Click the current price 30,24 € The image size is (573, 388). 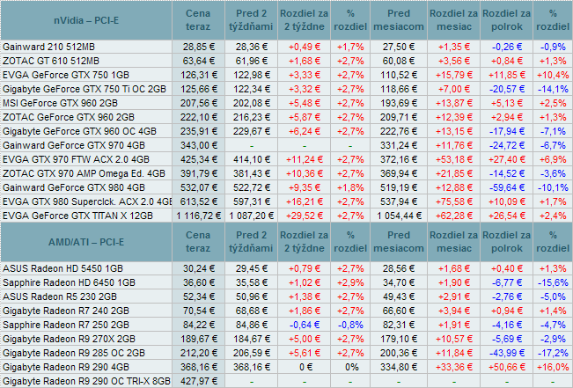pos(199,268)
